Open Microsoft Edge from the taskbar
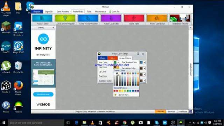 [x=76, y=122]
